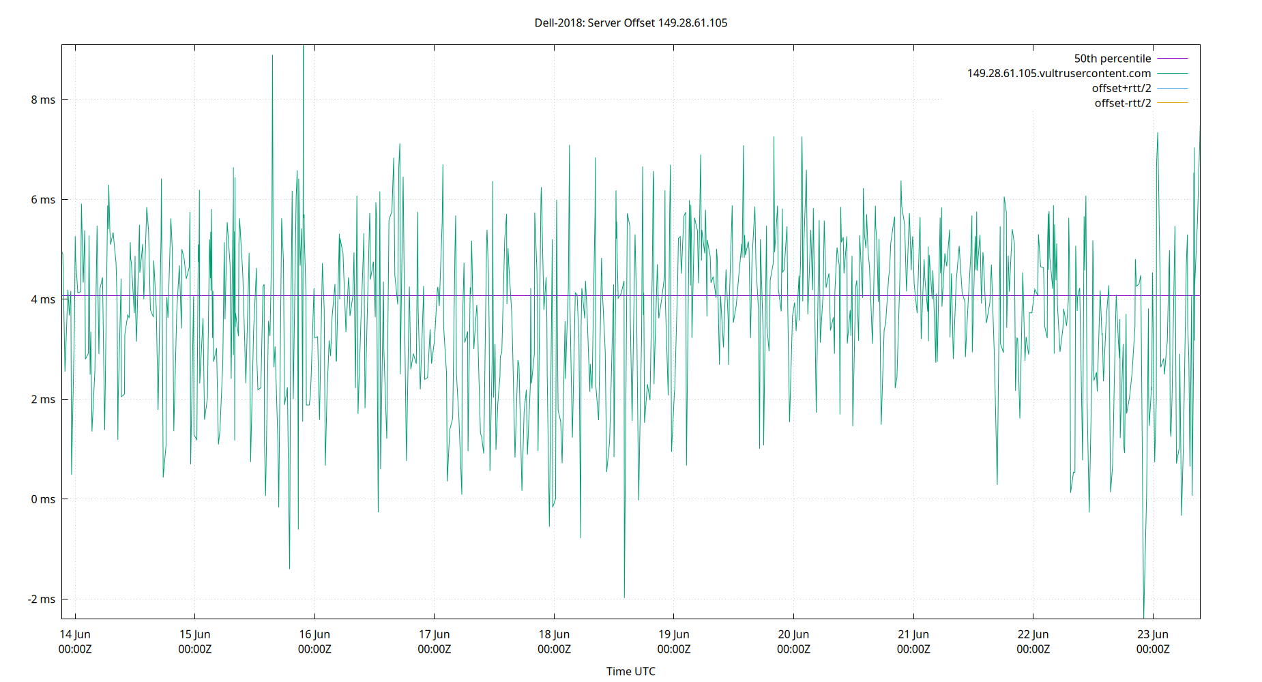Click the '22 Jun' x-axis date label
The height and width of the screenshot is (682, 1262).
coord(1033,634)
